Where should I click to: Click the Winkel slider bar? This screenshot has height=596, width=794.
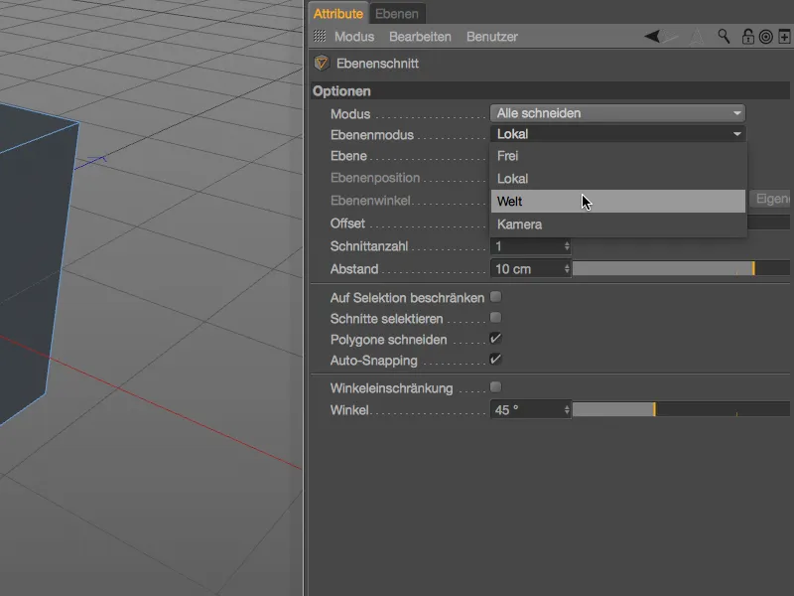(681, 409)
